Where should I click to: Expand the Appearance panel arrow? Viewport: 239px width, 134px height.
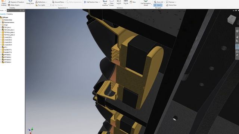pyautogui.click(x=67, y=8)
